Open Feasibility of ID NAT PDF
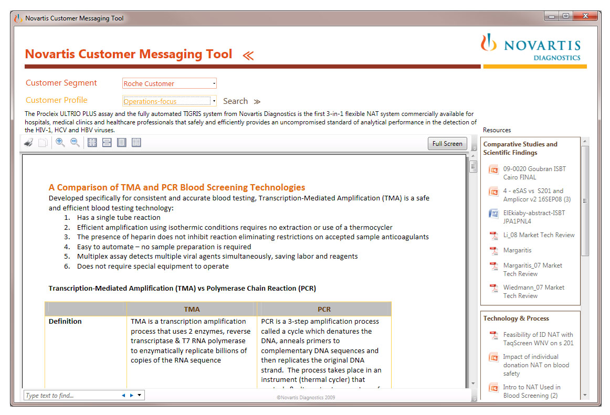 pyautogui.click(x=531, y=339)
